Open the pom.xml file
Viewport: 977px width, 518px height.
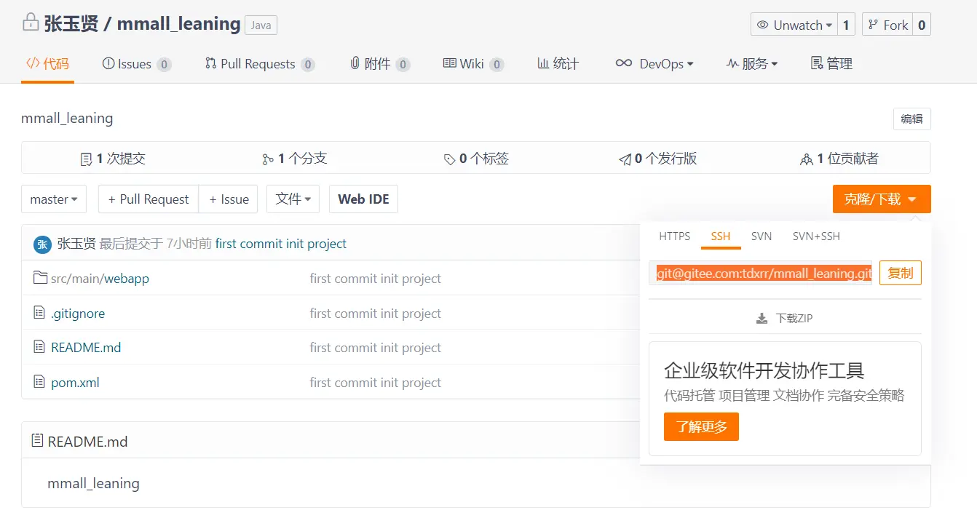75,383
